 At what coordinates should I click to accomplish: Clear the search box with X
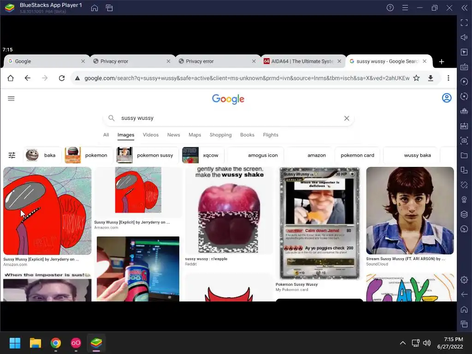click(x=347, y=118)
